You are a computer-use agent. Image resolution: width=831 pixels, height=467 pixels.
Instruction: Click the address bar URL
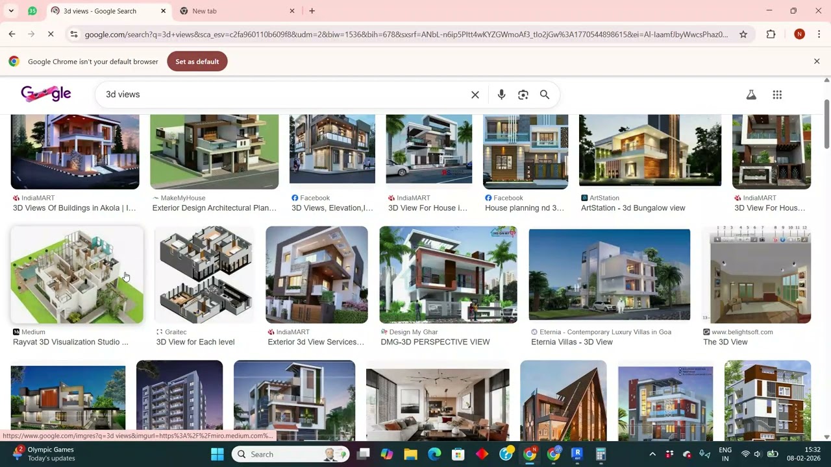click(406, 34)
